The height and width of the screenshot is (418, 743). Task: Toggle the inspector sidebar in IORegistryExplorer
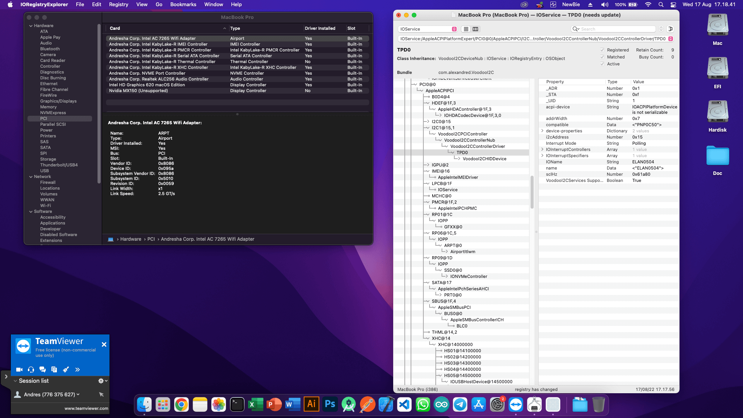[x=671, y=29]
